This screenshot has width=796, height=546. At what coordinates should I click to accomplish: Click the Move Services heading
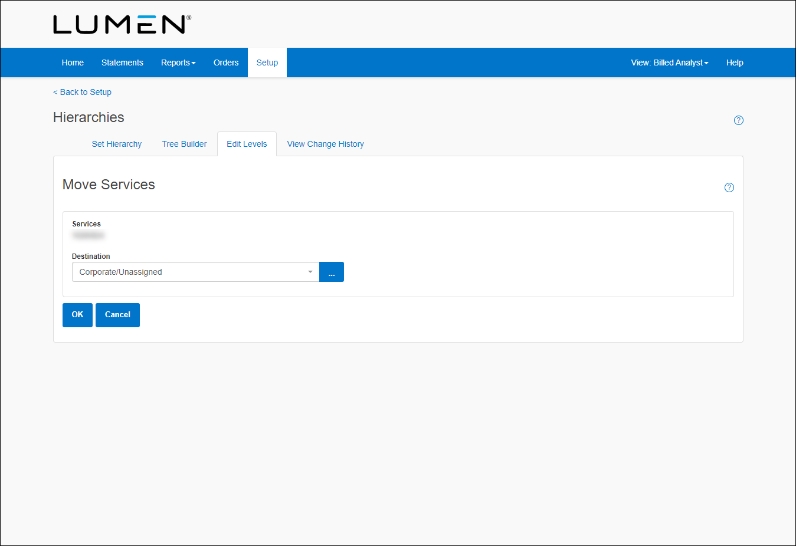[x=109, y=185]
